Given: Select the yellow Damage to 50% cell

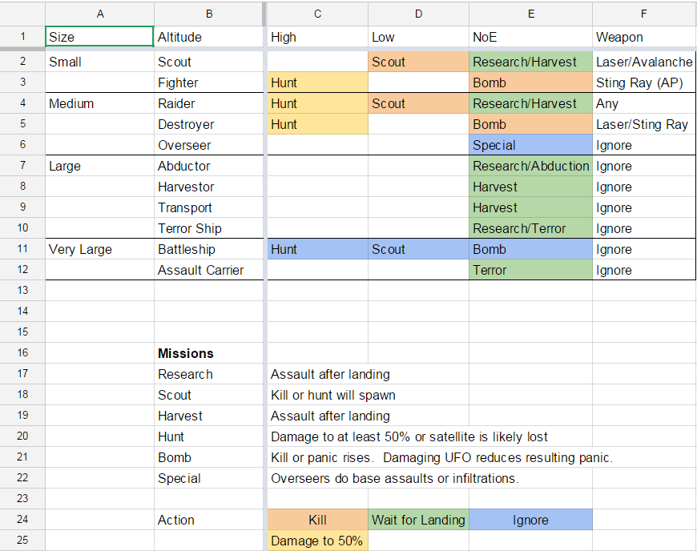Looking at the screenshot, I should (317, 541).
